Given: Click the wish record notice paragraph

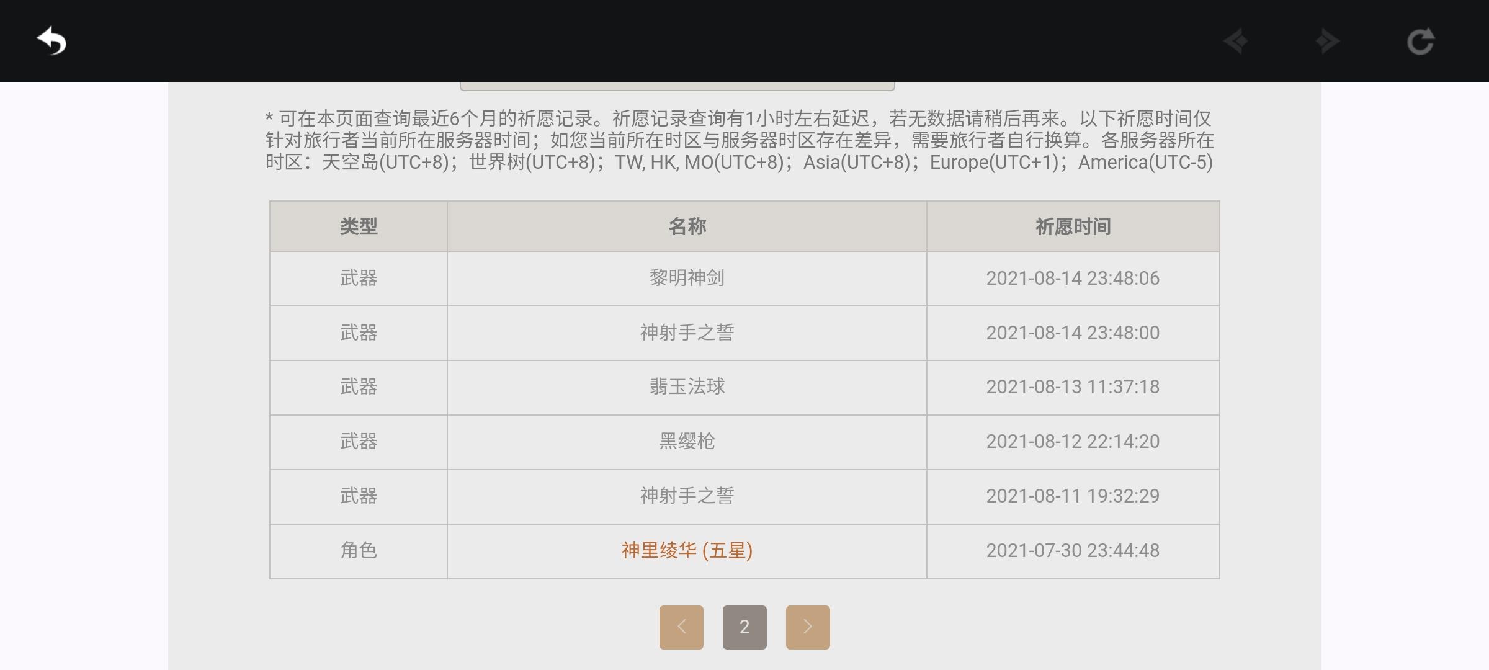Looking at the screenshot, I should (x=740, y=140).
